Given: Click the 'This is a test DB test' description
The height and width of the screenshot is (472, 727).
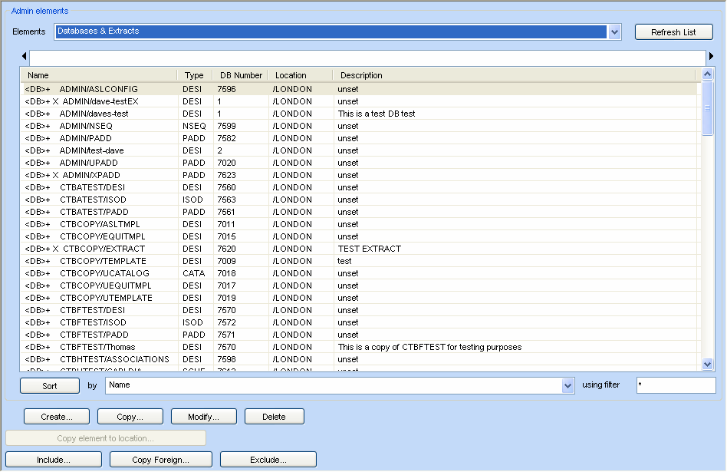Looking at the screenshot, I should (377, 114).
